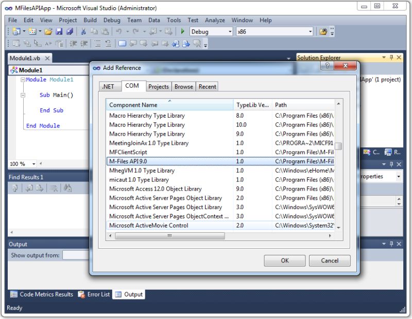This screenshot has width=412, height=319.
Task: Click the Find in Files binoculars icon in Find Results
Action: [67, 188]
